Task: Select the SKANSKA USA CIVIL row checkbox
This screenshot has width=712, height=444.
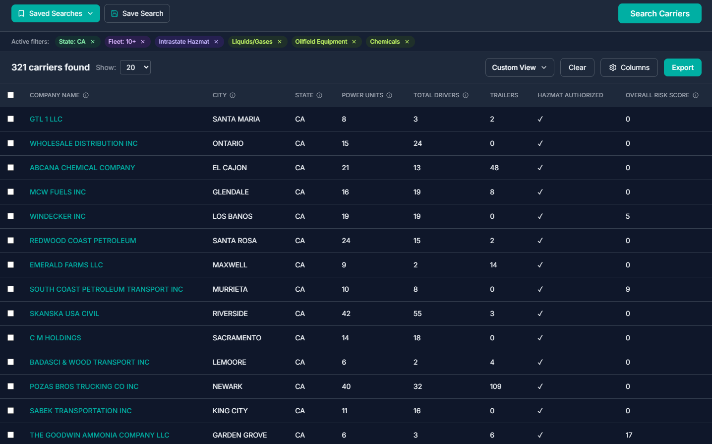Action: tap(11, 314)
